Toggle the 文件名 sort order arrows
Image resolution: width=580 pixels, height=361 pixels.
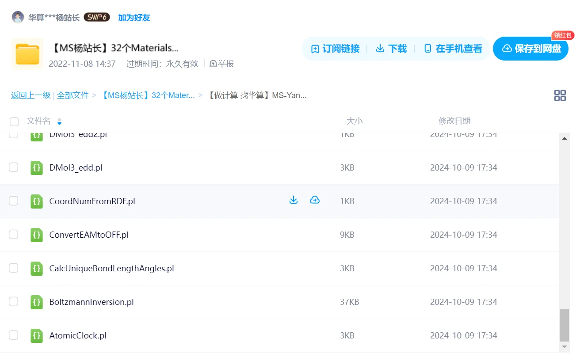point(59,122)
